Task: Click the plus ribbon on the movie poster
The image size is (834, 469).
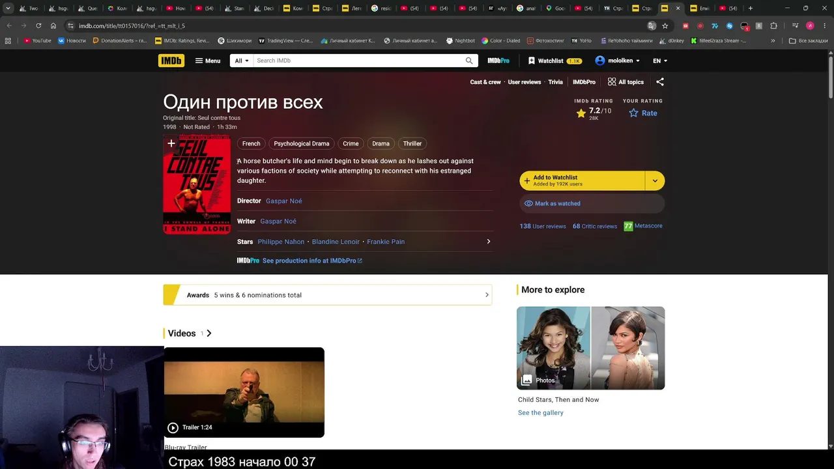Action: (x=171, y=143)
